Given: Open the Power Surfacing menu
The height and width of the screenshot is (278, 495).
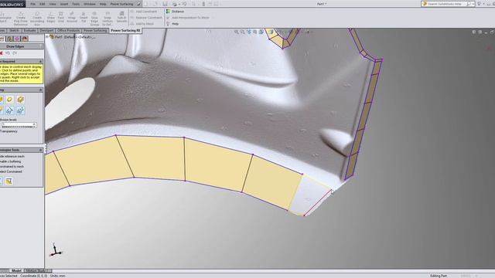Looking at the screenshot, I should click(121, 4).
